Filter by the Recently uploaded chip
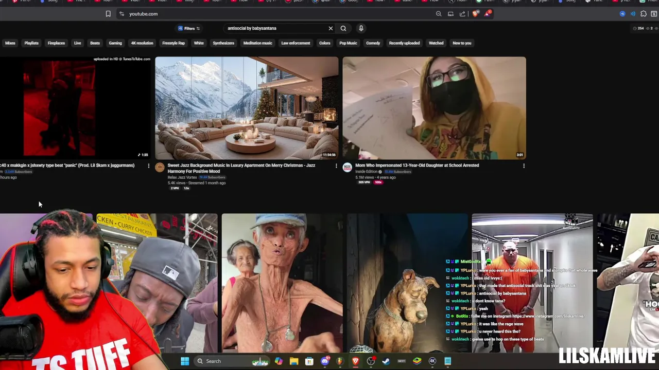The width and height of the screenshot is (659, 370). pos(404,43)
